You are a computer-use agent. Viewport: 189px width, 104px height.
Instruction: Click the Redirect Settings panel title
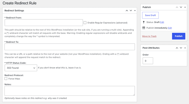click(x=14, y=11)
